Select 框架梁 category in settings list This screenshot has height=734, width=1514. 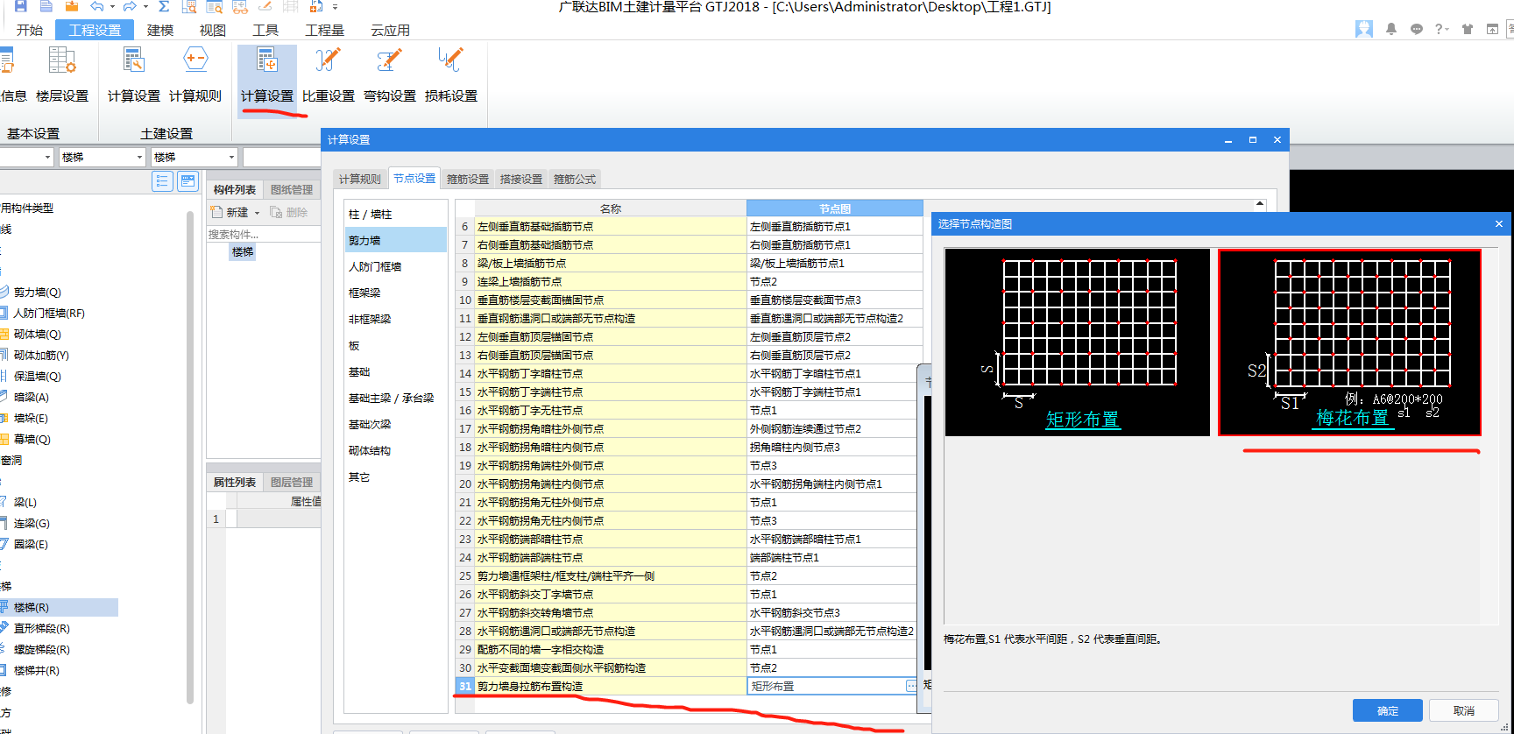[396, 293]
